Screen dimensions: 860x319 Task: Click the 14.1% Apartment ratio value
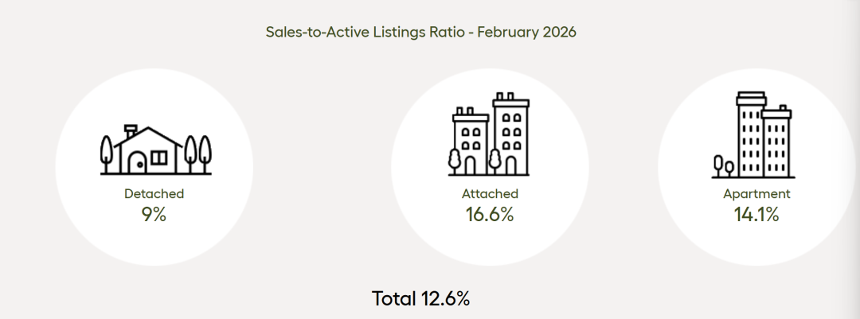tap(756, 213)
